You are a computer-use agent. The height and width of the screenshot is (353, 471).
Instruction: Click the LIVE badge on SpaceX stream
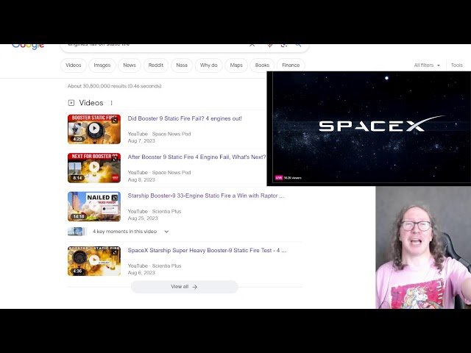(x=279, y=178)
